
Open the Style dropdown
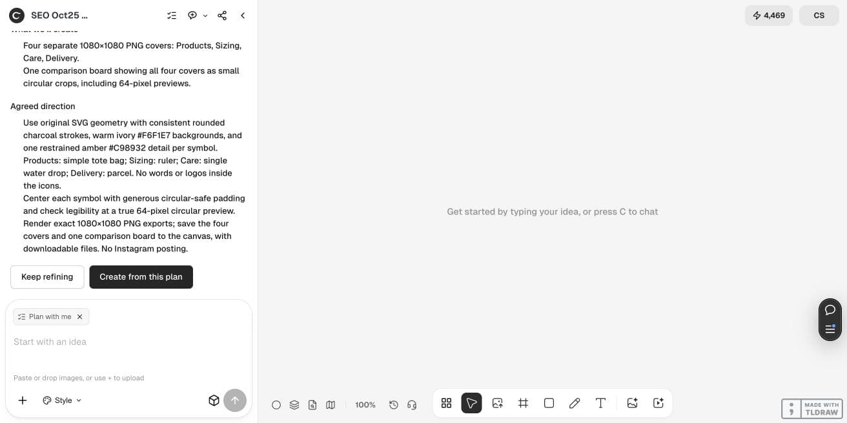[x=63, y=400]
